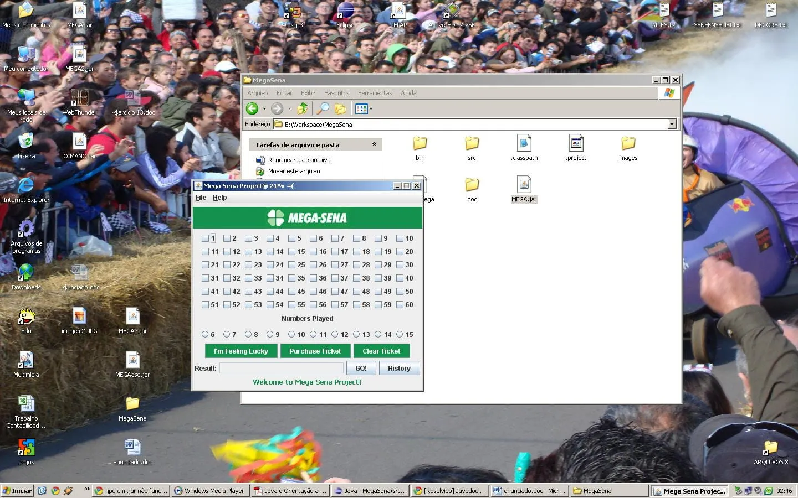Select the MEGA3.jar desktop icon
The width and height of the screenshot is (798, 498).
tap(132, 321)
